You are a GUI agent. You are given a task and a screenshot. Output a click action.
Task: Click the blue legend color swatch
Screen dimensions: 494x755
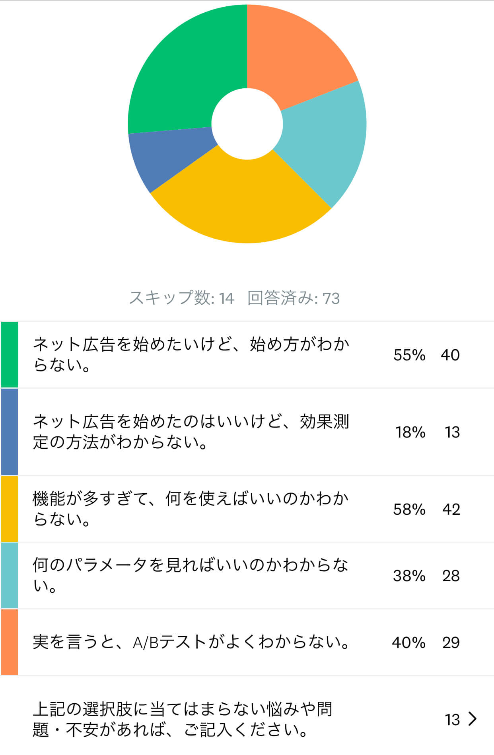pyautogui.click(x=10, y=432)
